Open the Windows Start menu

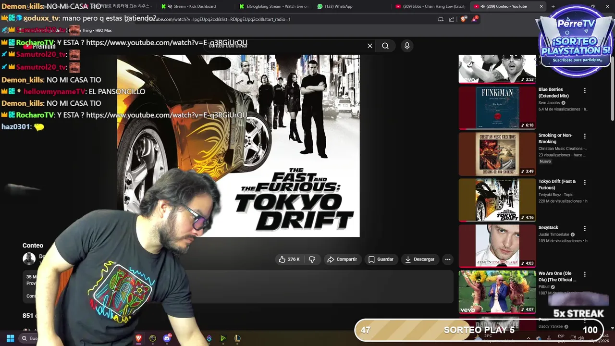[x=10, y=338]
